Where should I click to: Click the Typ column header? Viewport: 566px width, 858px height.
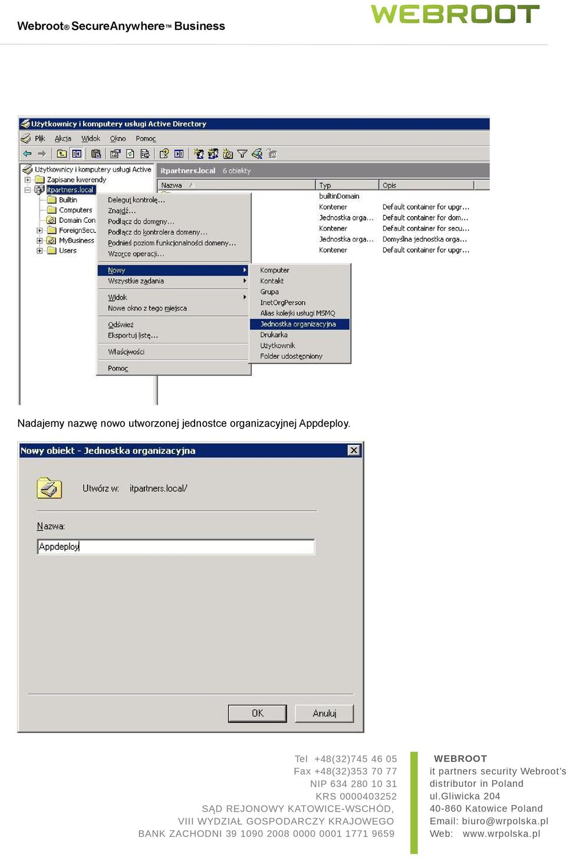coord(348,185)
